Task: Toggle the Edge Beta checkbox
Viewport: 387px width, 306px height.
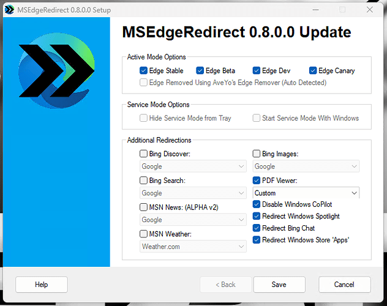Action: 200,71
